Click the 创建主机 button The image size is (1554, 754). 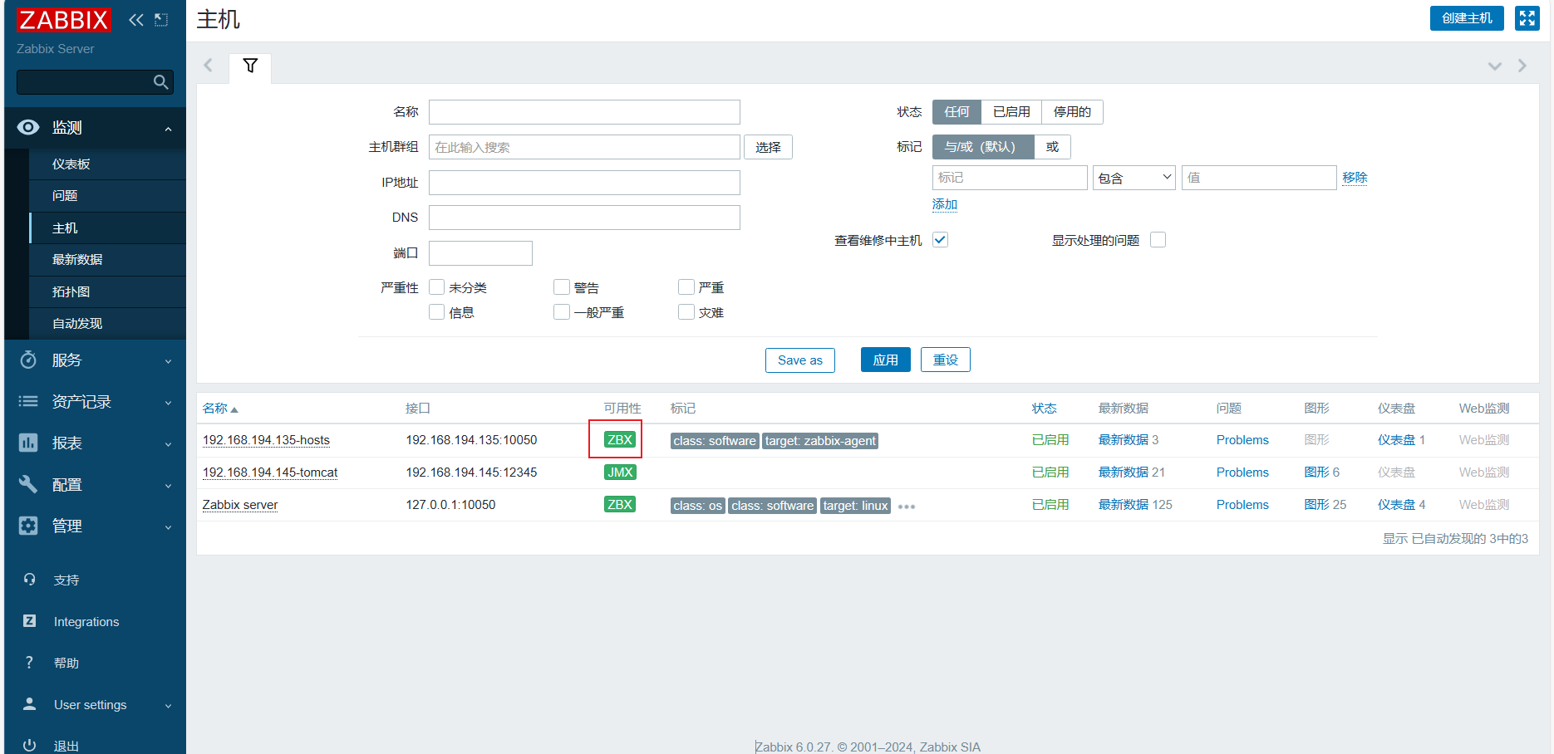tap(1467, 18)
